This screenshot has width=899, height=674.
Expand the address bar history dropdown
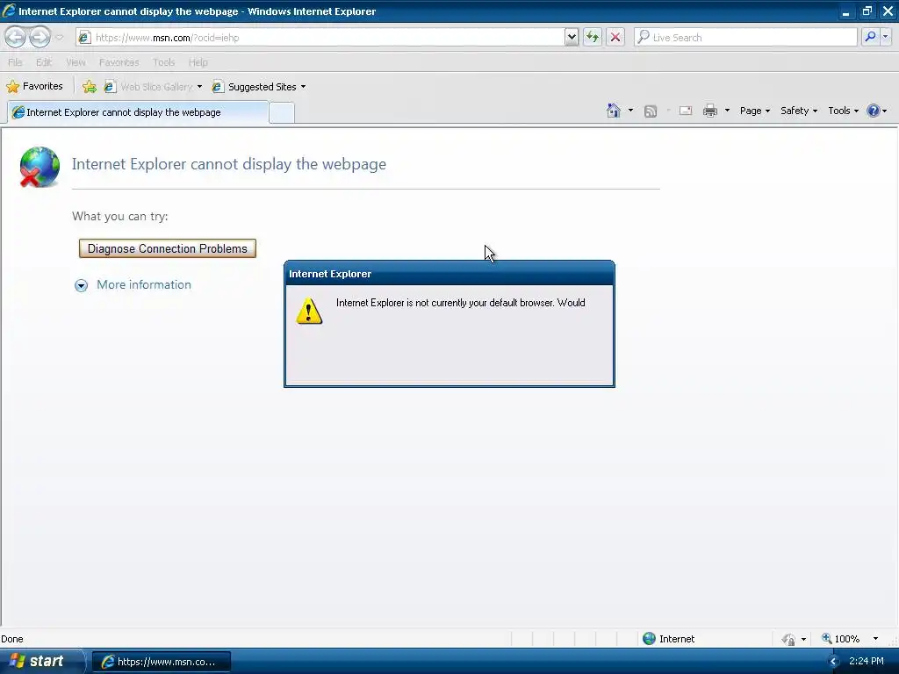point(571,37)
